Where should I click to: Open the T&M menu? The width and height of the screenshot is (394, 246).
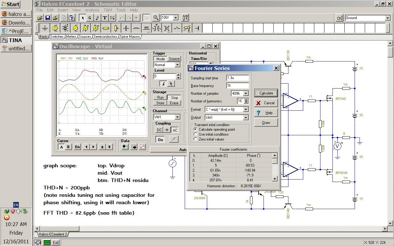108,10
